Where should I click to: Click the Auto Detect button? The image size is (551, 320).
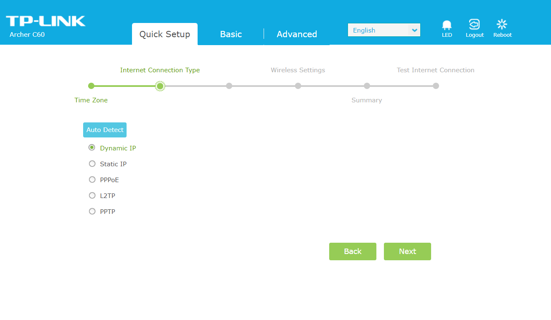click(x=105, y=130)
